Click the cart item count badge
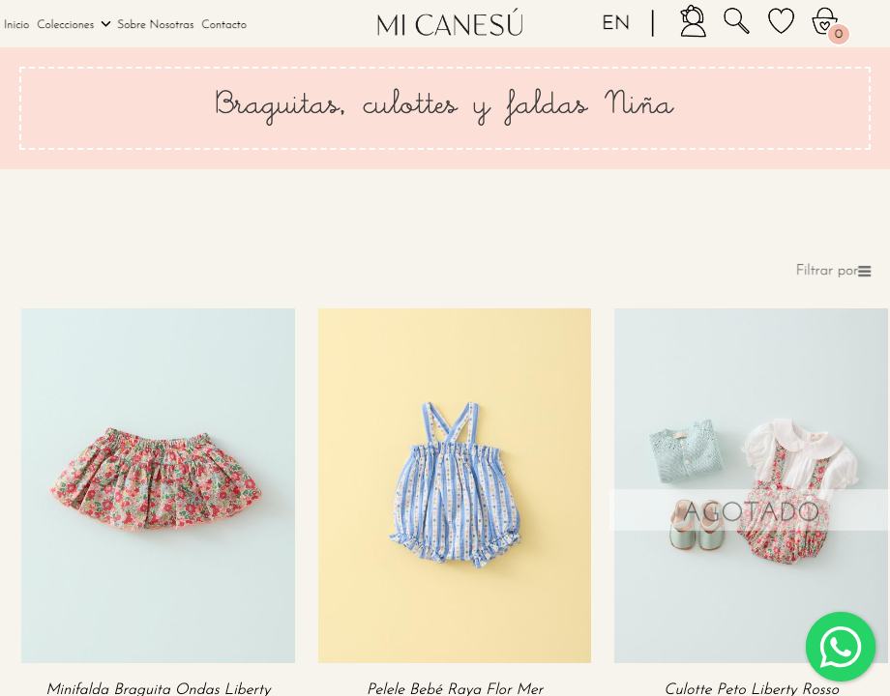The width and height of the screenshot is (890, 696). pos(839,34)
